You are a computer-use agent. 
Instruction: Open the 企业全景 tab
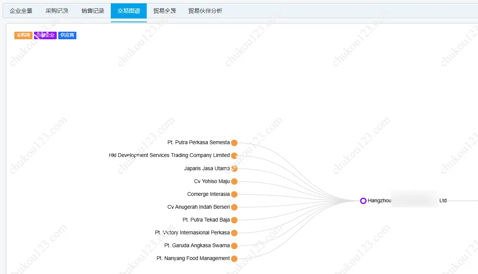(21, 11)
